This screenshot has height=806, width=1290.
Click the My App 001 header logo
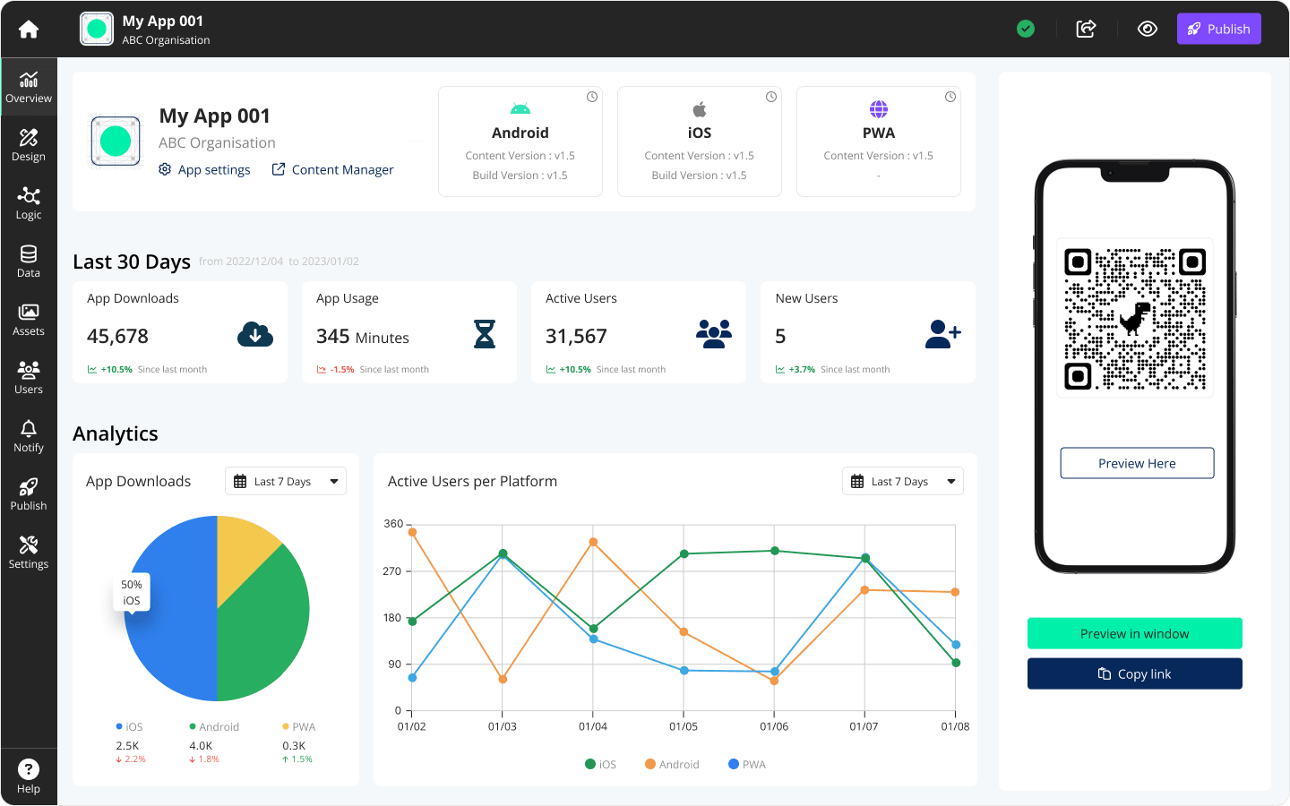click(97, 29)
